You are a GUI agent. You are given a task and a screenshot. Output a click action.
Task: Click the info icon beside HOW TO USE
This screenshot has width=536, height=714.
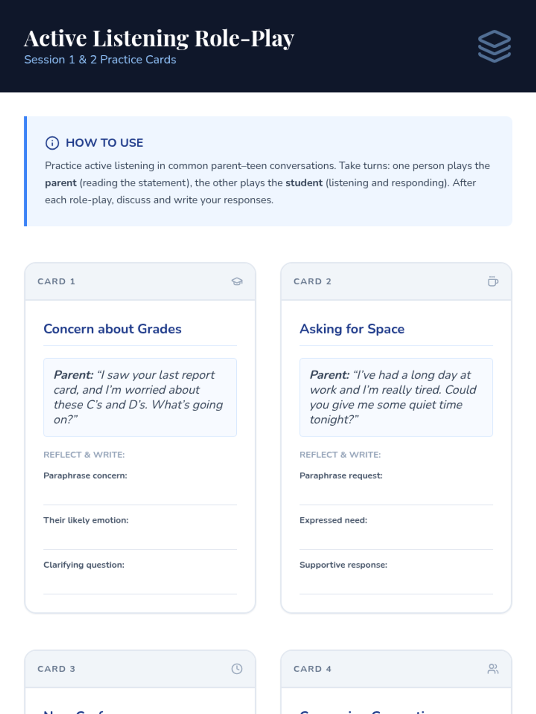click(x=52, y=143)
